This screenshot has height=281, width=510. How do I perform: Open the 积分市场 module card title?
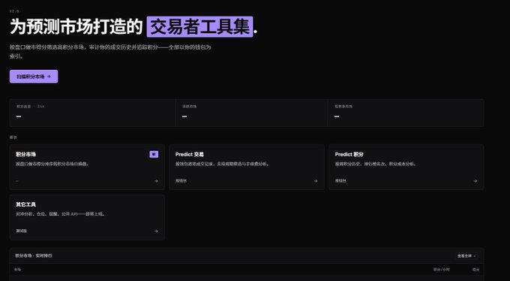pyautogui.click(x=26, y=154)
